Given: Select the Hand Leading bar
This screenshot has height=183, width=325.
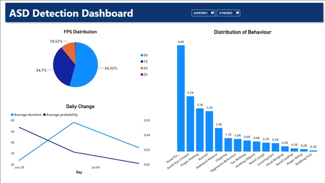Looking at the screenshot, I should click(x=295, y=150).
